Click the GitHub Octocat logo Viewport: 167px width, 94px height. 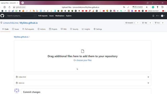coord(2,16)
